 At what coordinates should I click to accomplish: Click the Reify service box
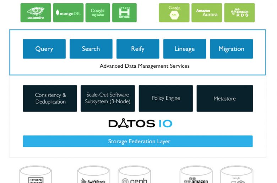[x=138, y=49]
